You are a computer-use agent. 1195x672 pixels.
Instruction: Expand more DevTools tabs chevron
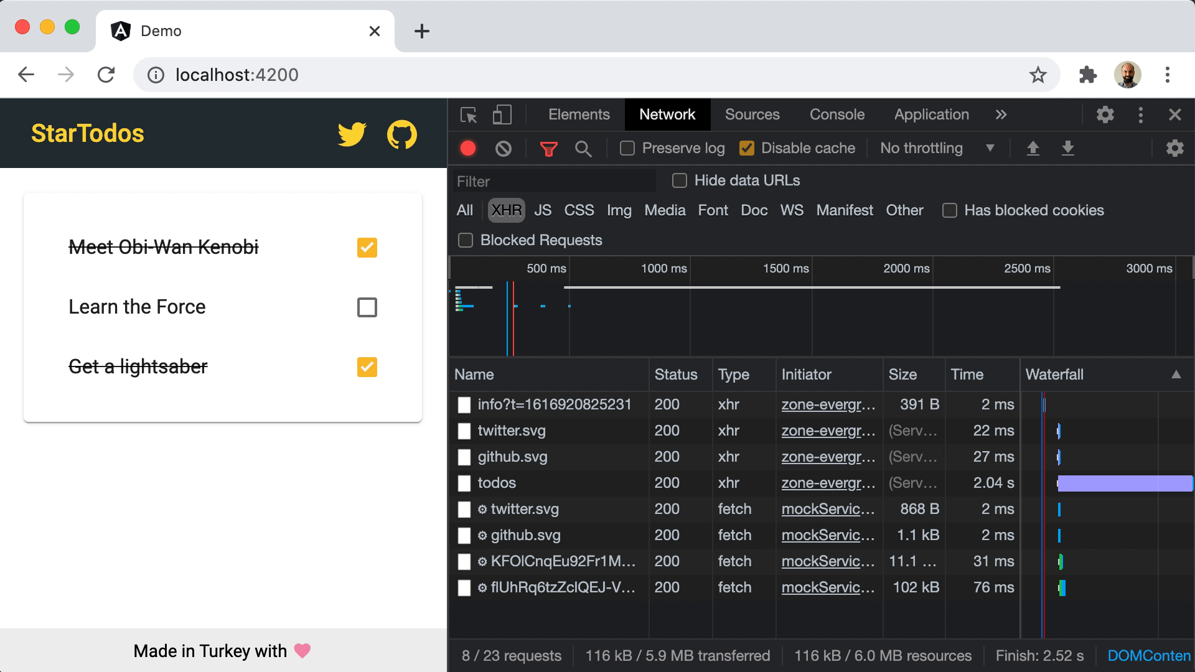(1000, 114)
